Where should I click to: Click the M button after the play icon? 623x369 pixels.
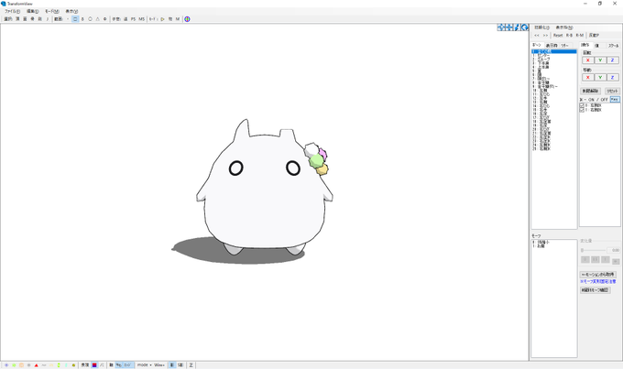coord(178,19)
